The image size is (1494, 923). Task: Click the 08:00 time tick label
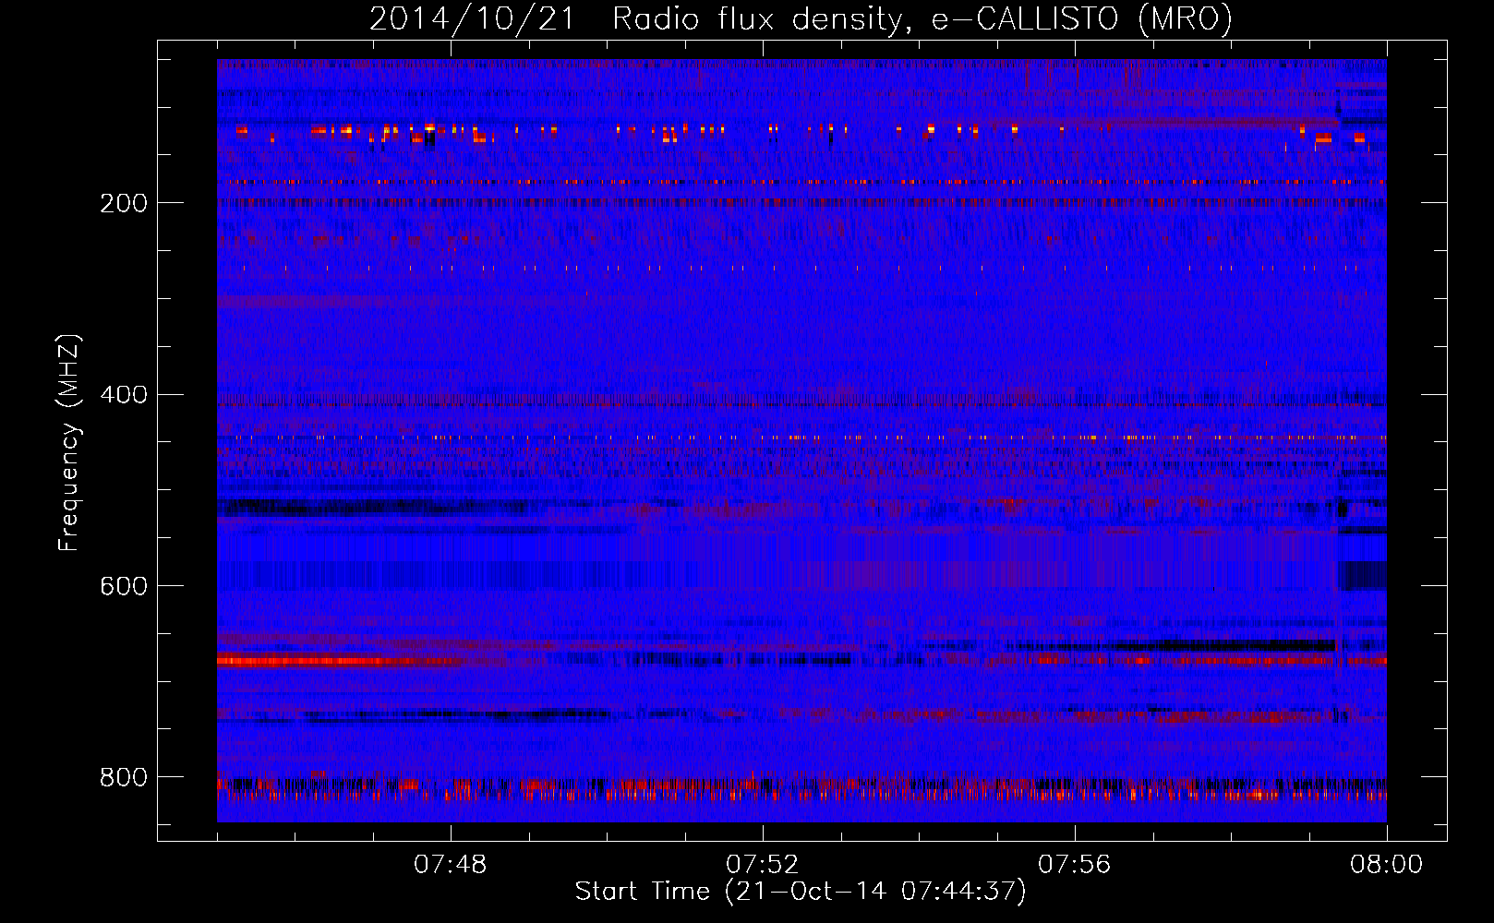[1387, 865]
